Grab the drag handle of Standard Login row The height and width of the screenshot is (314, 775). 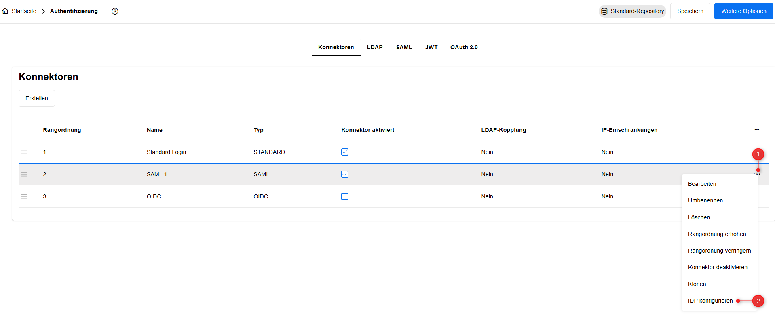[x=24, y=152]
